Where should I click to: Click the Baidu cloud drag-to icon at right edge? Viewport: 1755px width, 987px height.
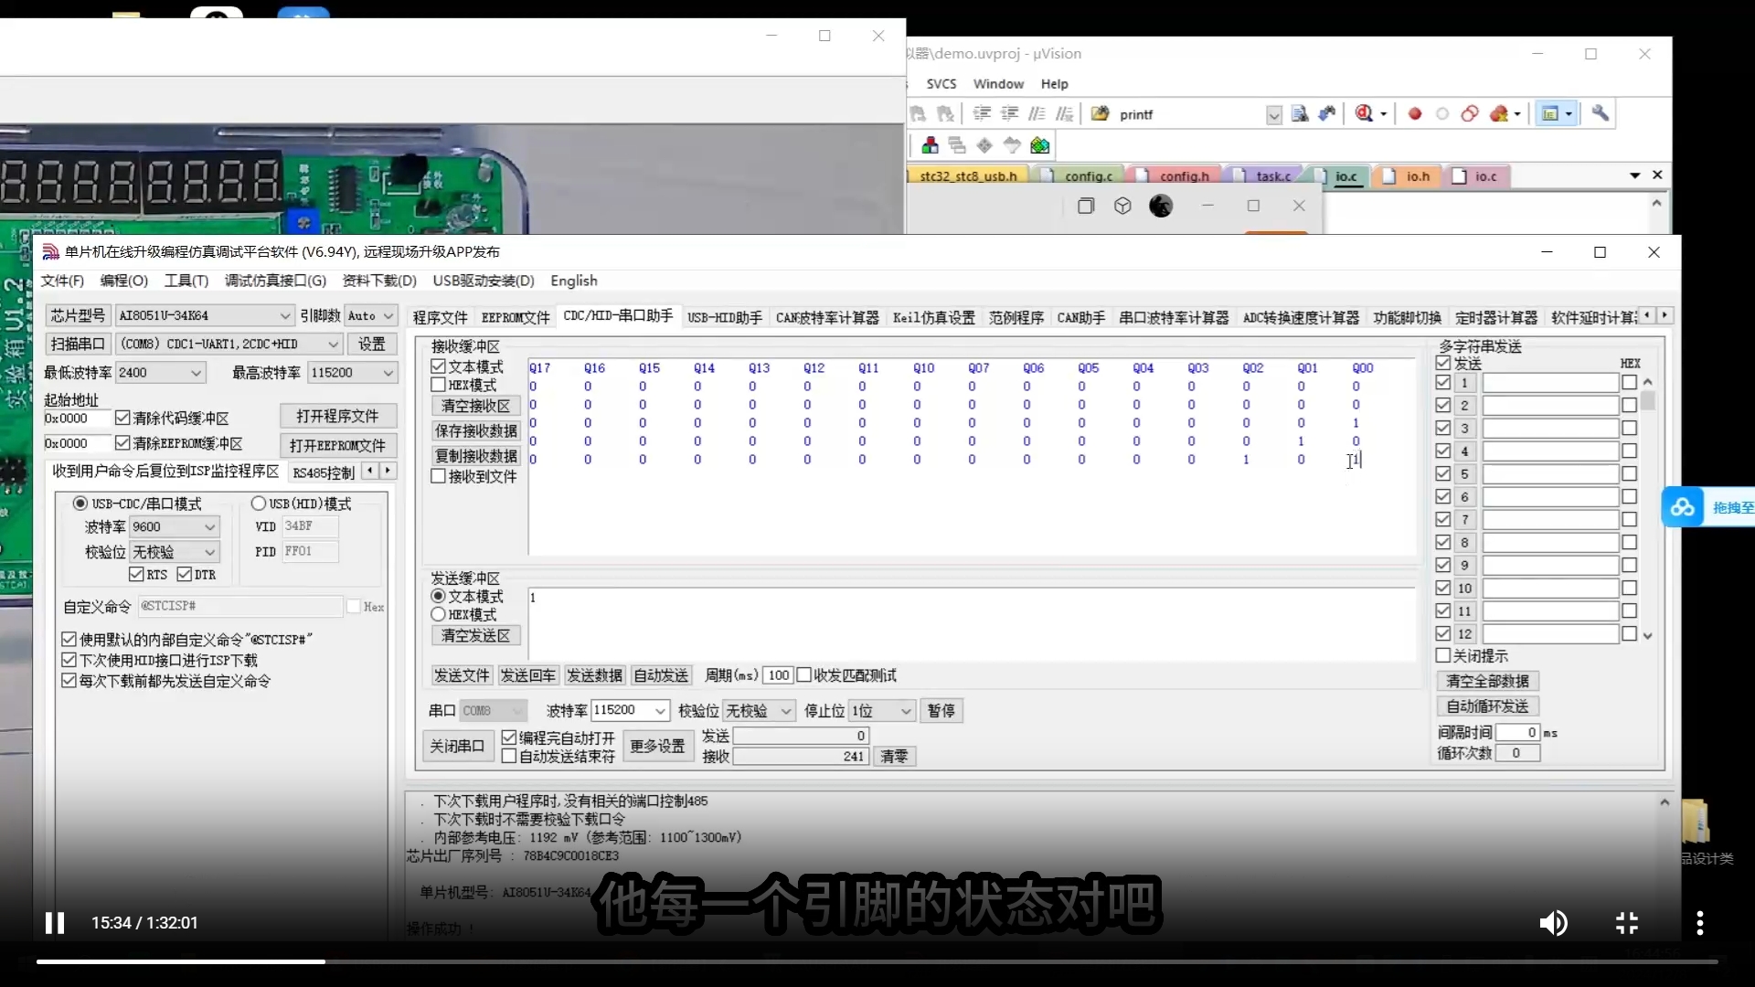[1683, 507]
